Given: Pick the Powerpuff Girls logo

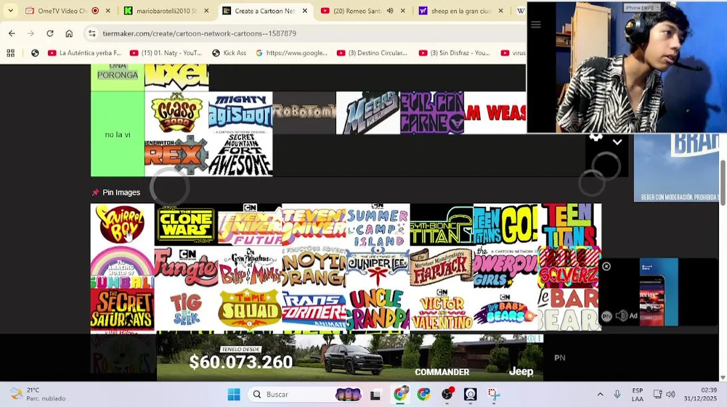Looking at the screenshot, I should [506, 267].
